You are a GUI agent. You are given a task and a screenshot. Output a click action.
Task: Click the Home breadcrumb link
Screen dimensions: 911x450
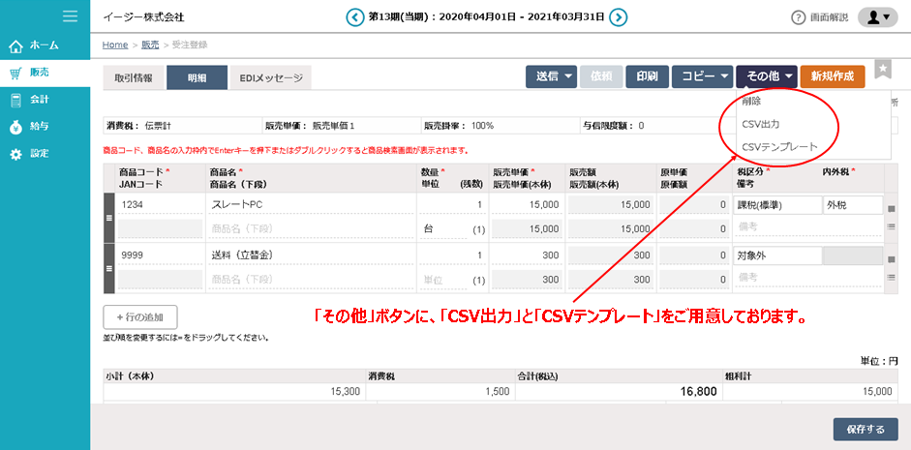click(x=115, y=45)
